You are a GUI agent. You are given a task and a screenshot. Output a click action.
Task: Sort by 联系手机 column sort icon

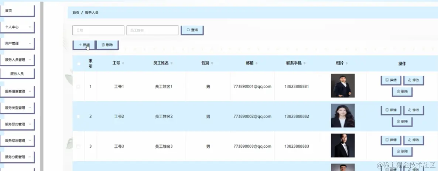tap(304, 63)
